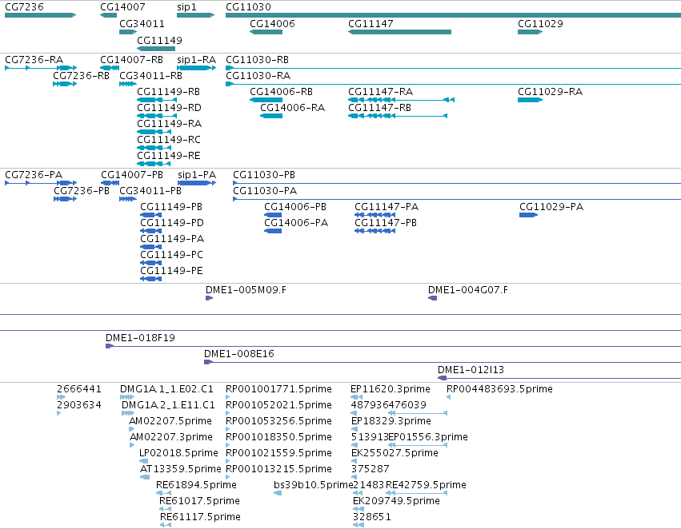Click transcript CG7236-RB label
Viewport: 681px width, 529px height.
coord(81,75)
